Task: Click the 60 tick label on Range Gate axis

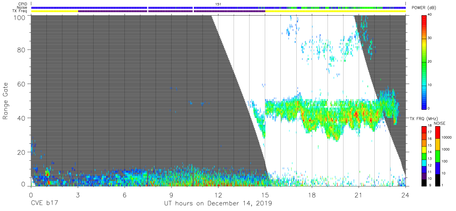Action: [21, 84]
